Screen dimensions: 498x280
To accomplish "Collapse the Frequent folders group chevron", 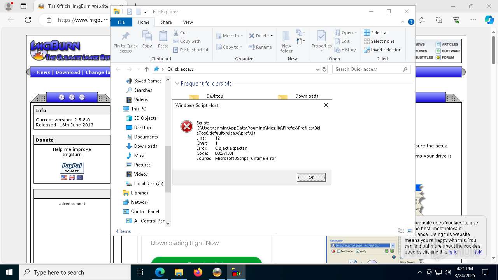I will coord(177,84).
